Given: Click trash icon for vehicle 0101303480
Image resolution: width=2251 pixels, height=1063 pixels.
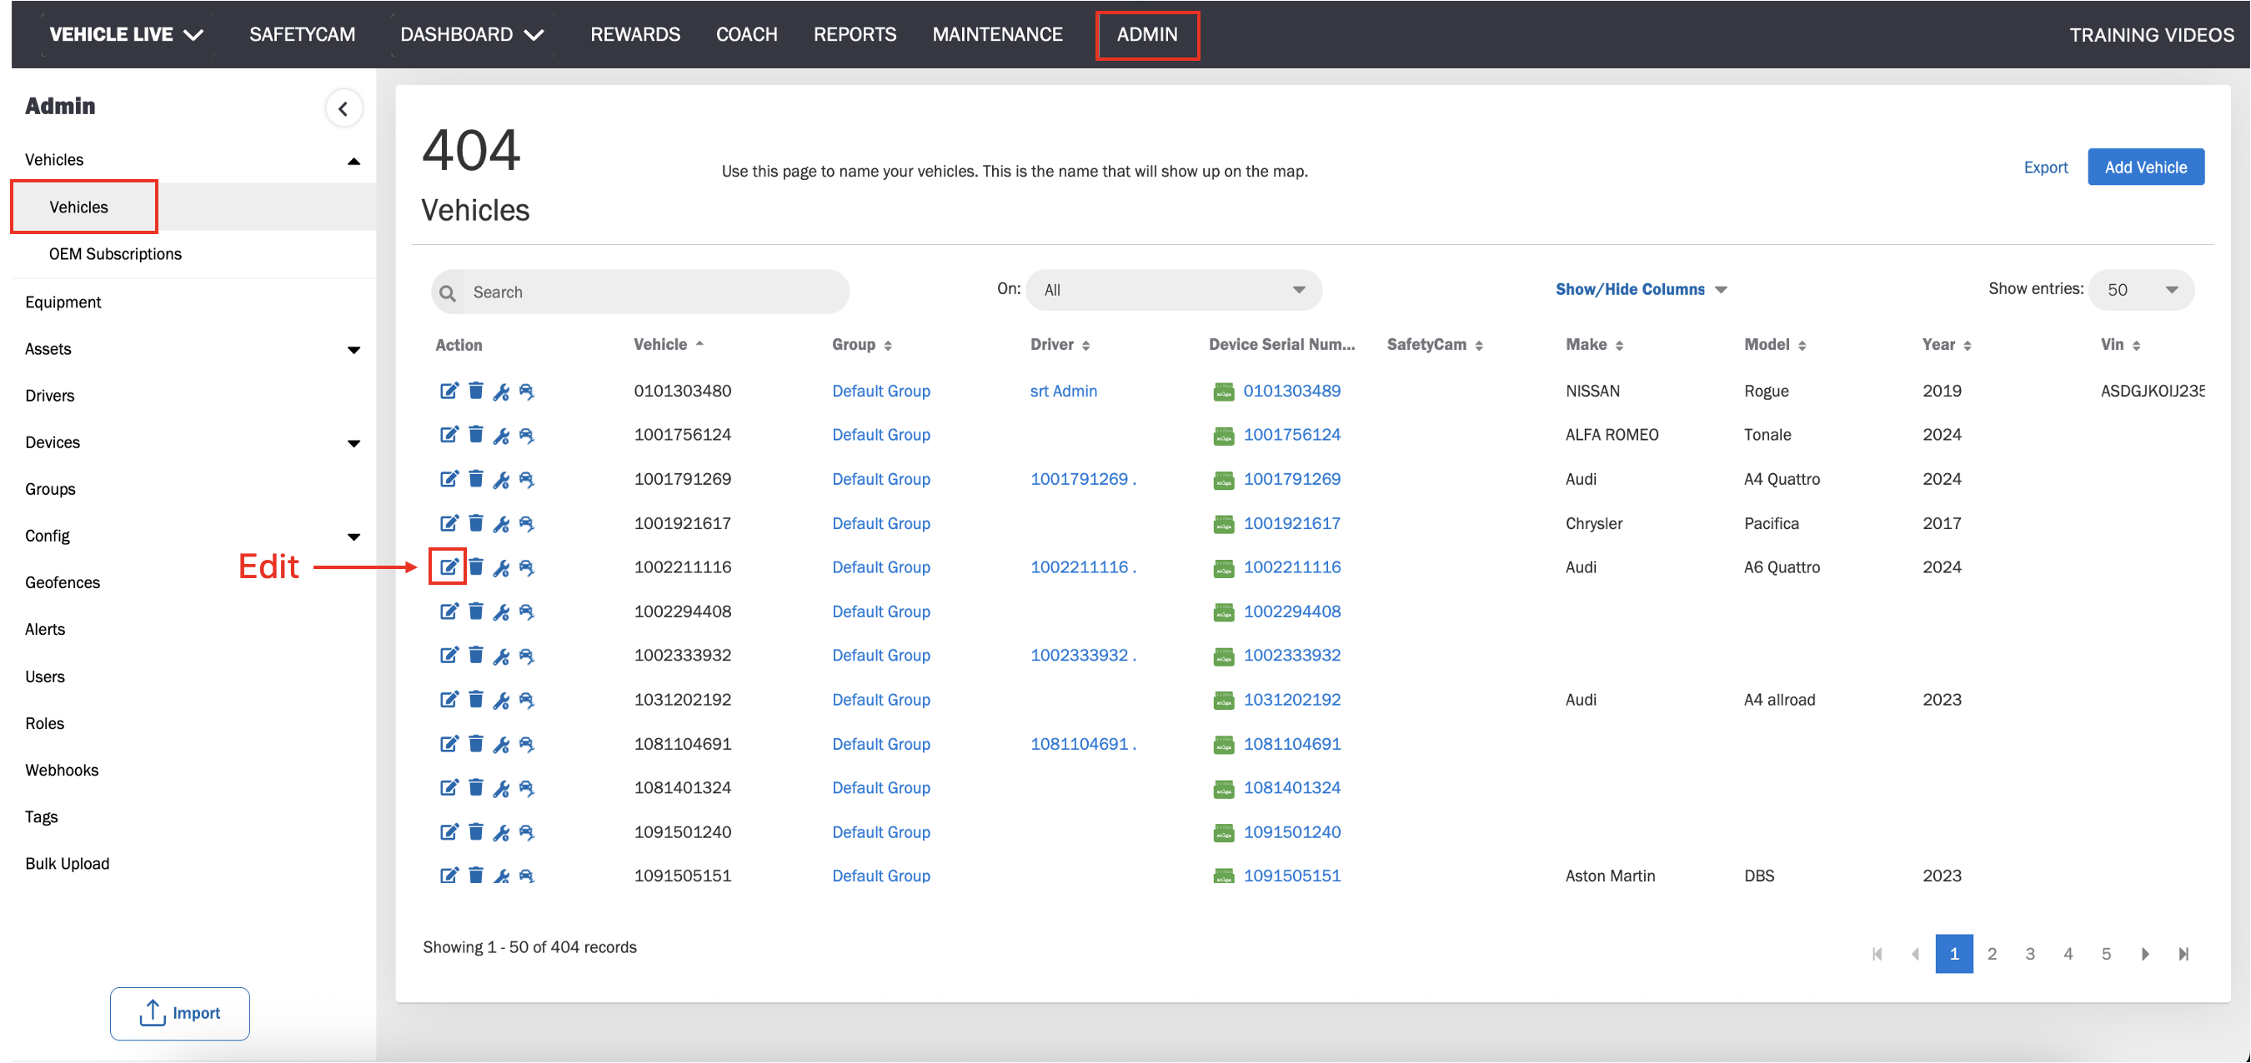Looking at the screenshot, I should point(475,391).
